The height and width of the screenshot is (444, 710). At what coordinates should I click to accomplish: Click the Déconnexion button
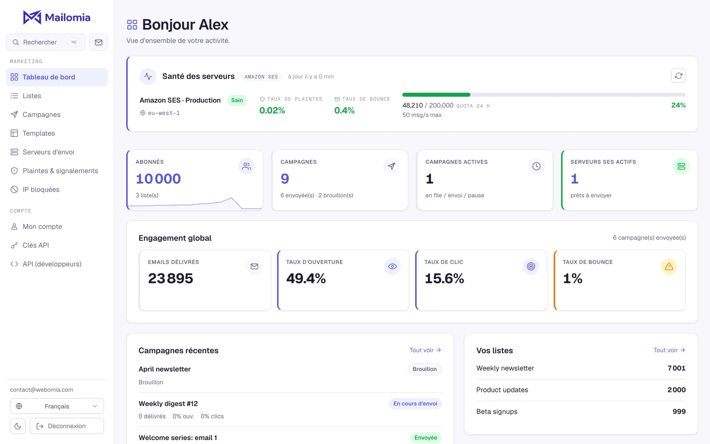point(67,426)
